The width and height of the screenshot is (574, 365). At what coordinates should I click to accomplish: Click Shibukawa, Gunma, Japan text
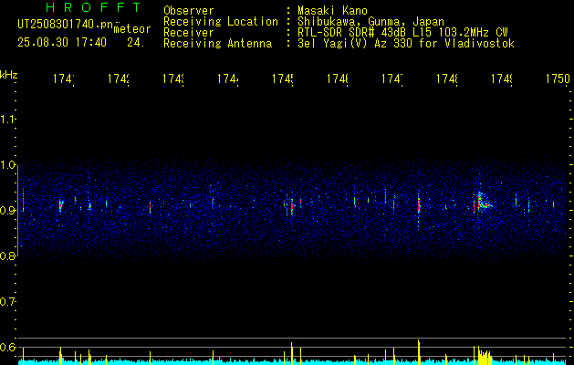pyautogui.click(x=370, y=21)
